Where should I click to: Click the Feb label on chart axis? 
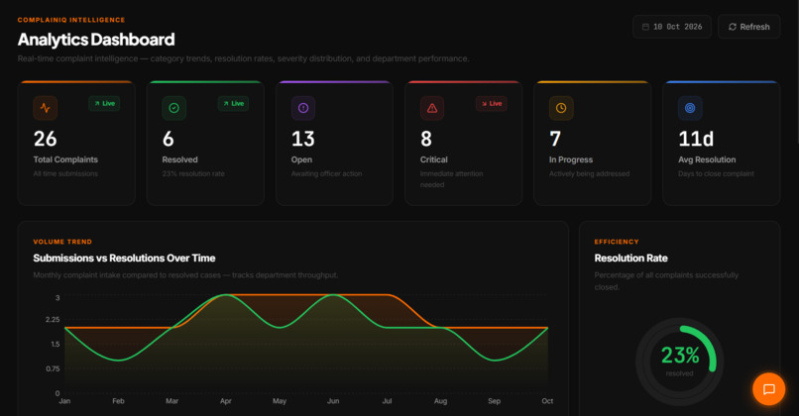pos(118,401)
